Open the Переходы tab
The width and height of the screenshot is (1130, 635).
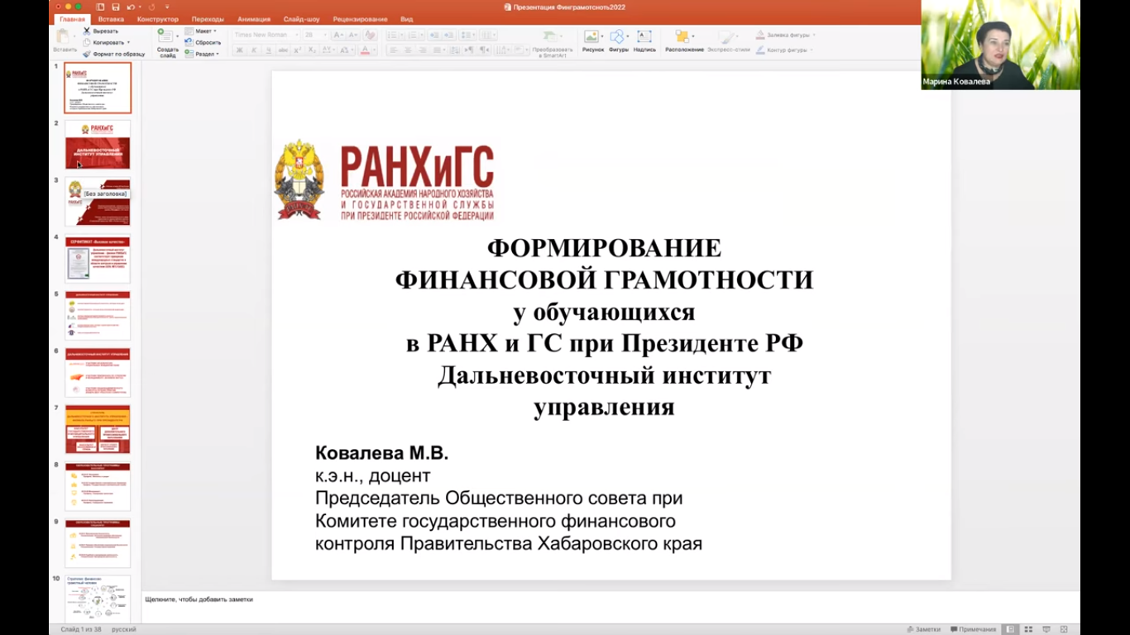tap(208, 19)
